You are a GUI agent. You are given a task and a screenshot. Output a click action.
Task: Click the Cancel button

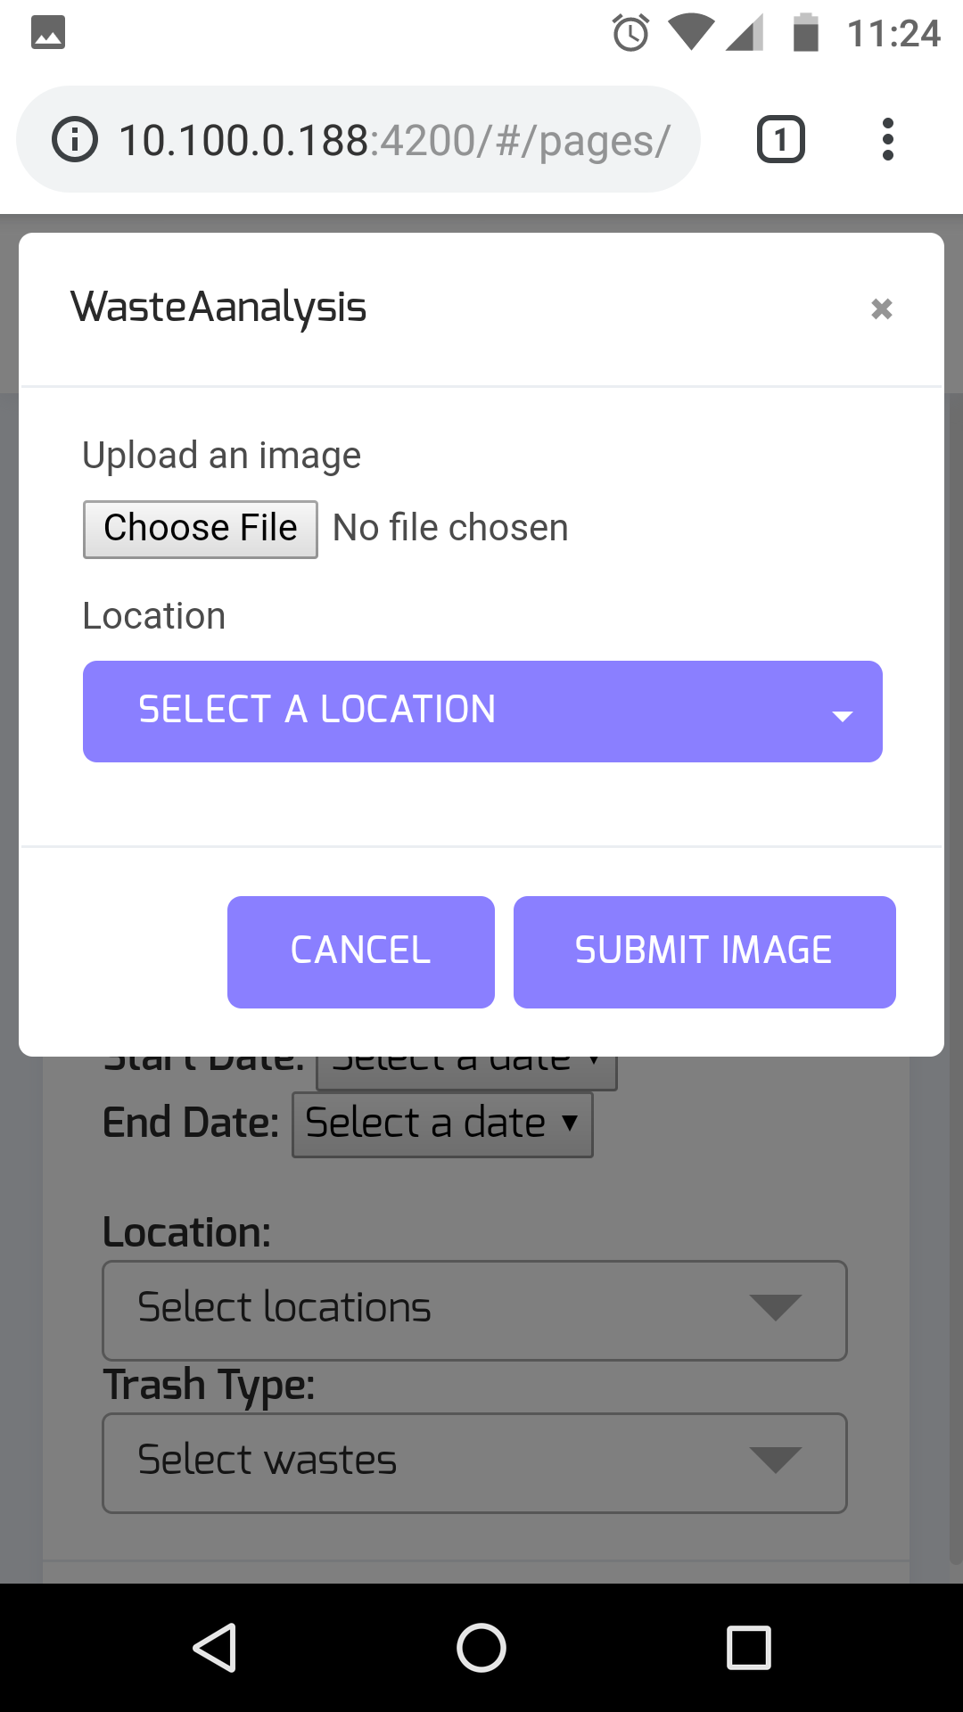(361, 952)
